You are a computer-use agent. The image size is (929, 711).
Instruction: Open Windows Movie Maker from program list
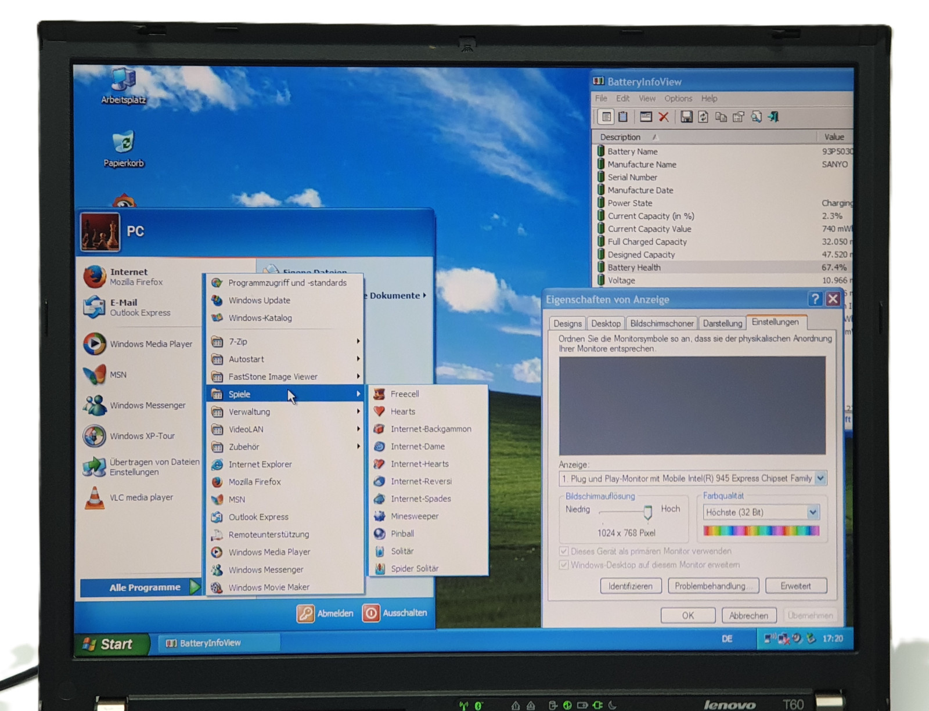(x=268, y=587)
